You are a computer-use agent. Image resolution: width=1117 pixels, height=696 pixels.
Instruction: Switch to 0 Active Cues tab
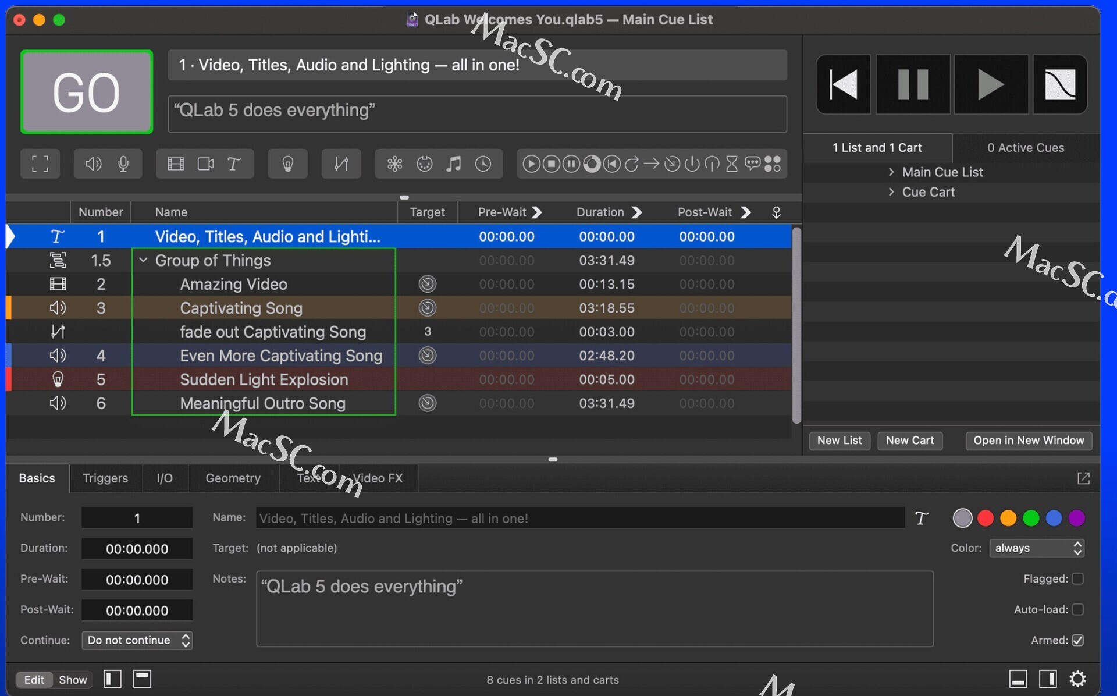tap(1026, 148)
